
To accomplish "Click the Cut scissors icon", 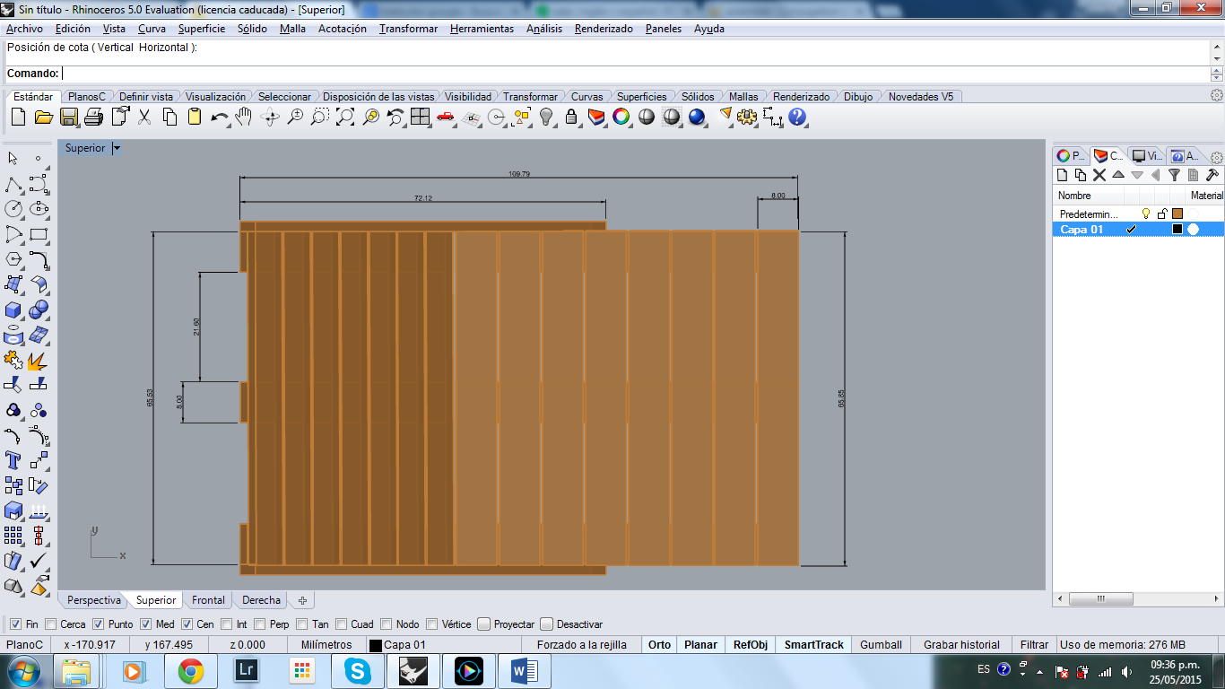I will pos(143,117).
